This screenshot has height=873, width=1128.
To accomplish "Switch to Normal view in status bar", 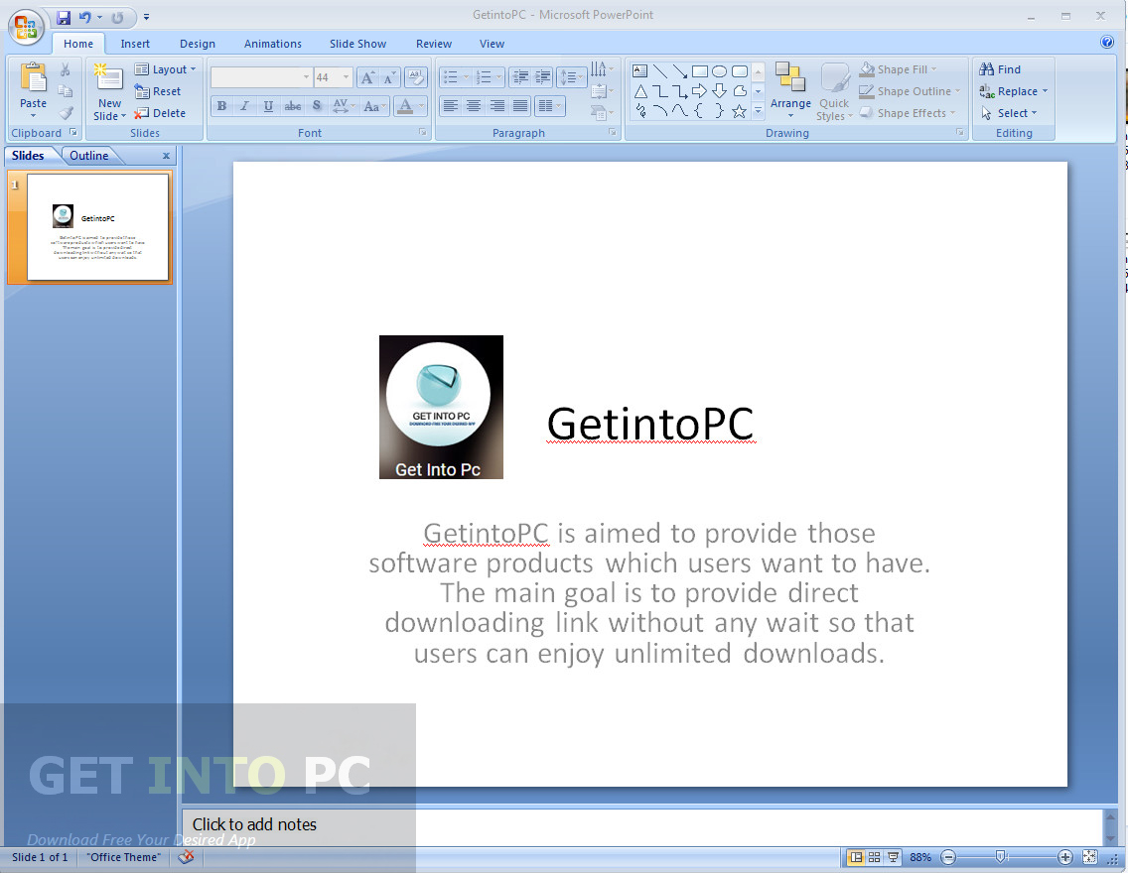I will [855, 857].
